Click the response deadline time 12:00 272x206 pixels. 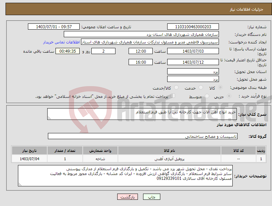141,51
